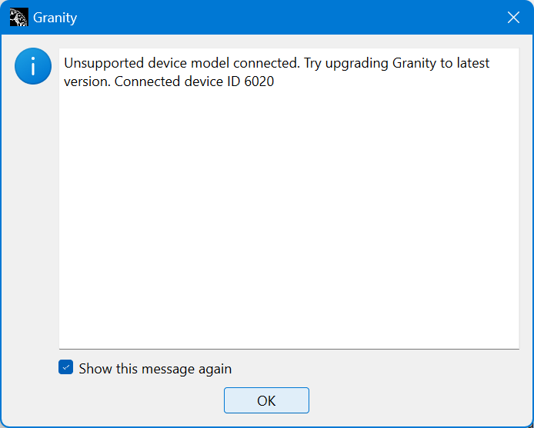Click the device ID number 6020
Image resolution: width=534 pixels, height=428 pixels.
(259, 81)
